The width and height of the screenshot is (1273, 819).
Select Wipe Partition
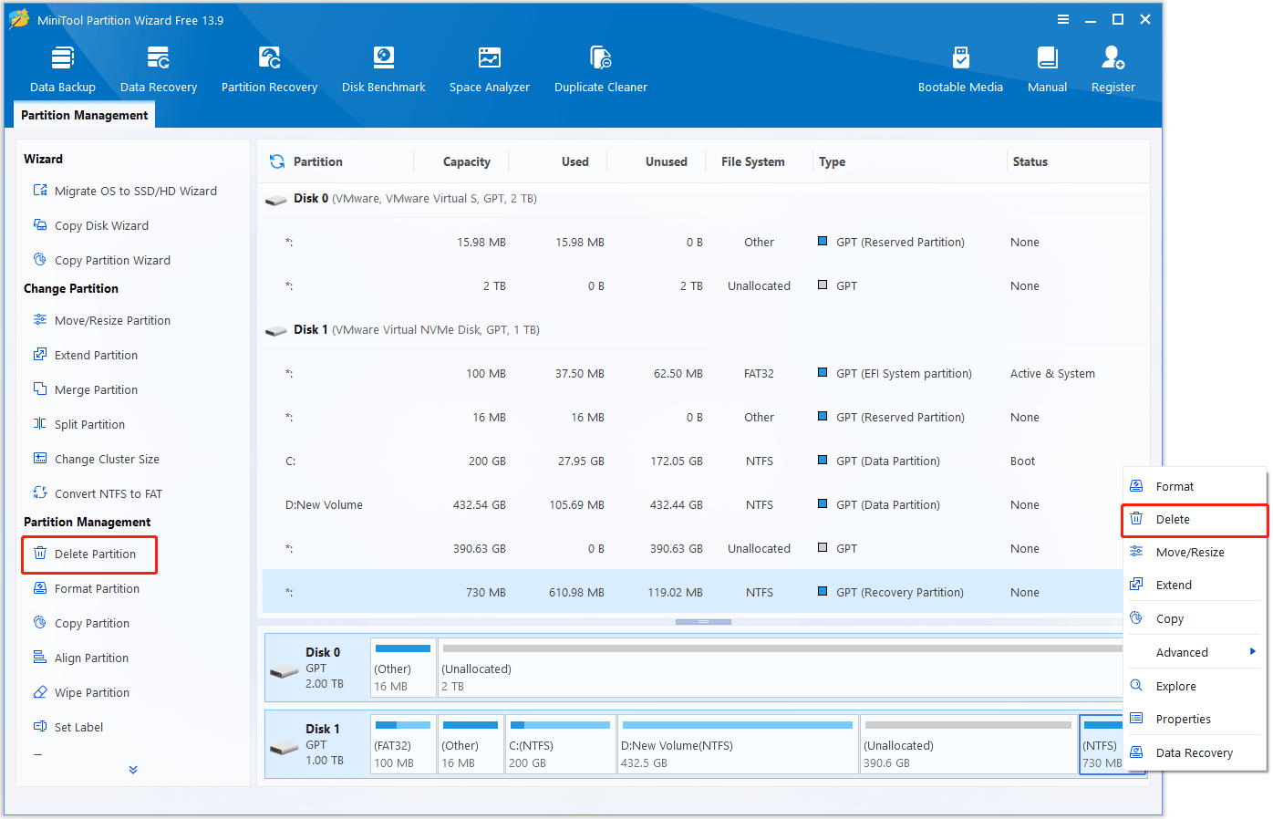(x=81, y=692)
